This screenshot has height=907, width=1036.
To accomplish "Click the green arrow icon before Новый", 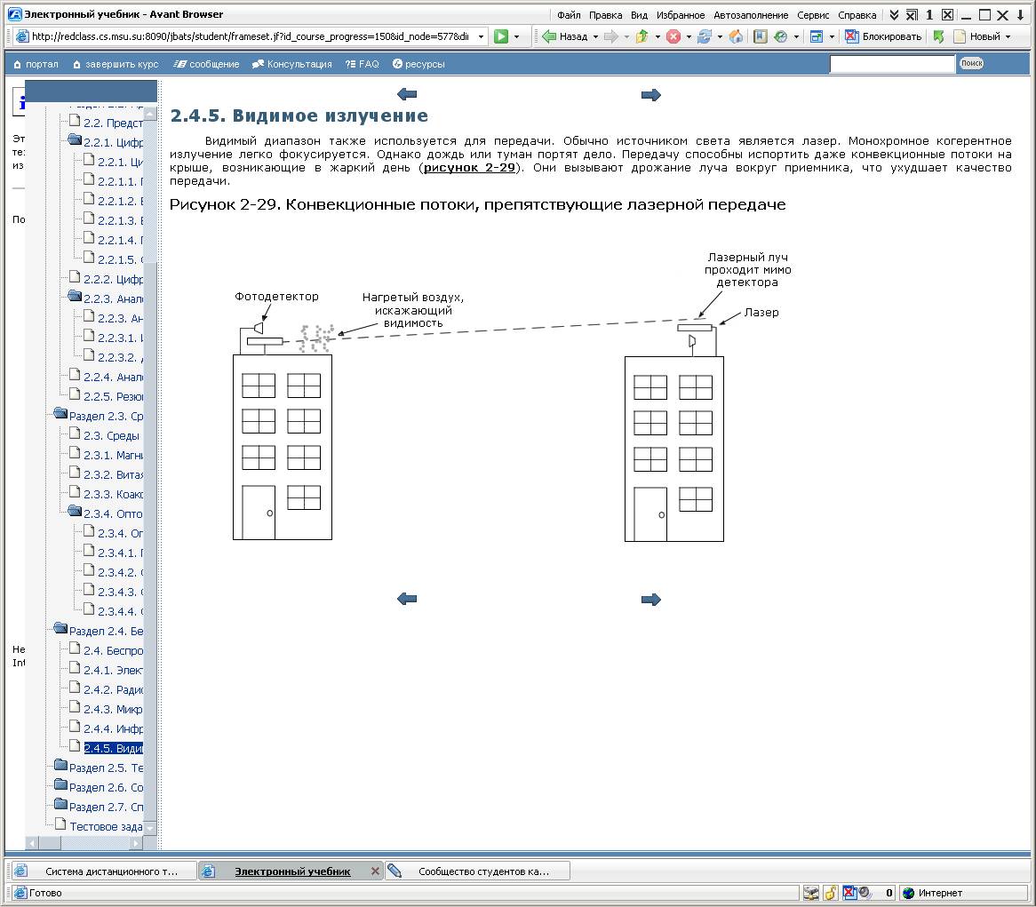I will (x=939, y=37).
